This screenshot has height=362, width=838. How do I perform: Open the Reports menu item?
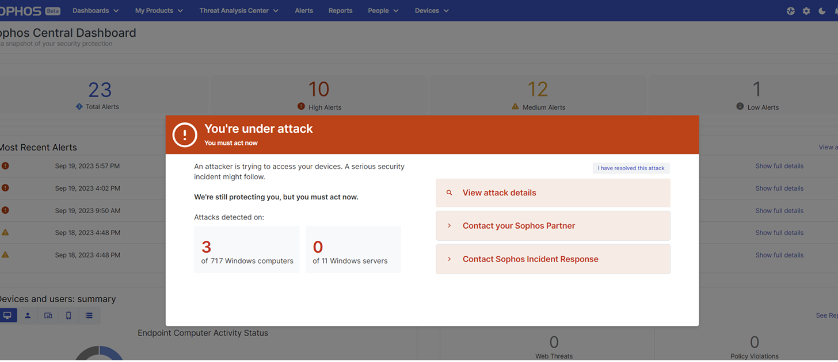[x=340, y=11]
